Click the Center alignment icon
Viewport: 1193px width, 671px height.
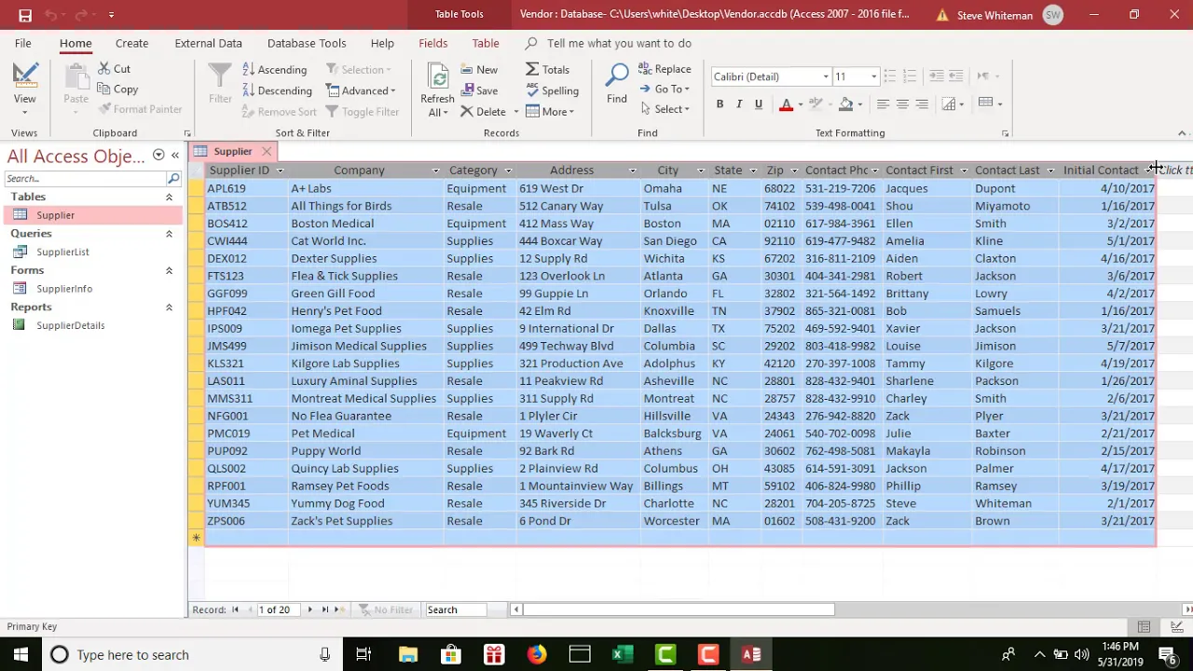point(902,103)
